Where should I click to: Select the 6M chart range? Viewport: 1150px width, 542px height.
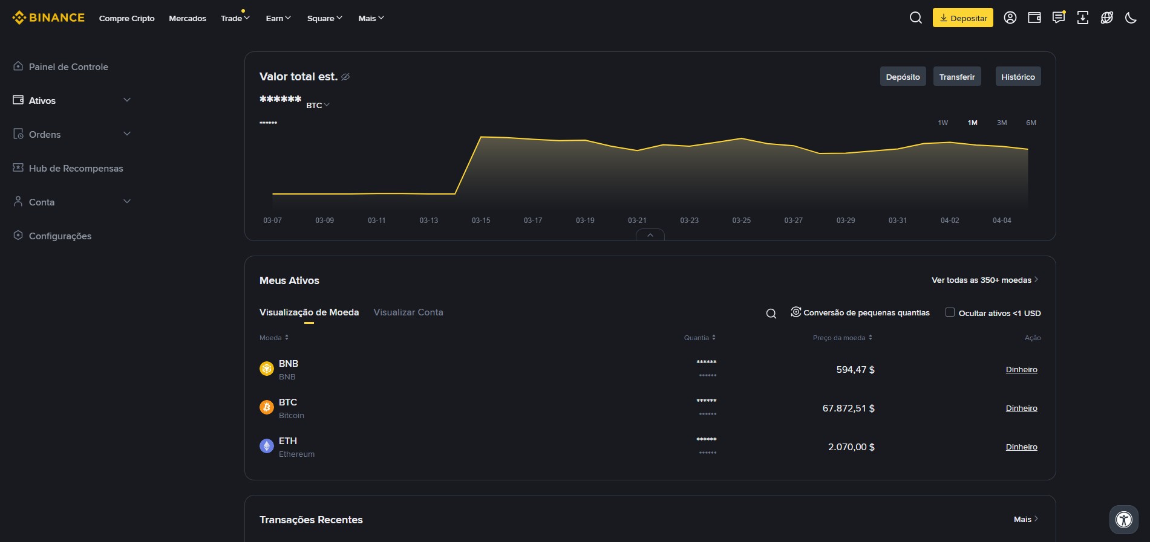[1031, 123]
